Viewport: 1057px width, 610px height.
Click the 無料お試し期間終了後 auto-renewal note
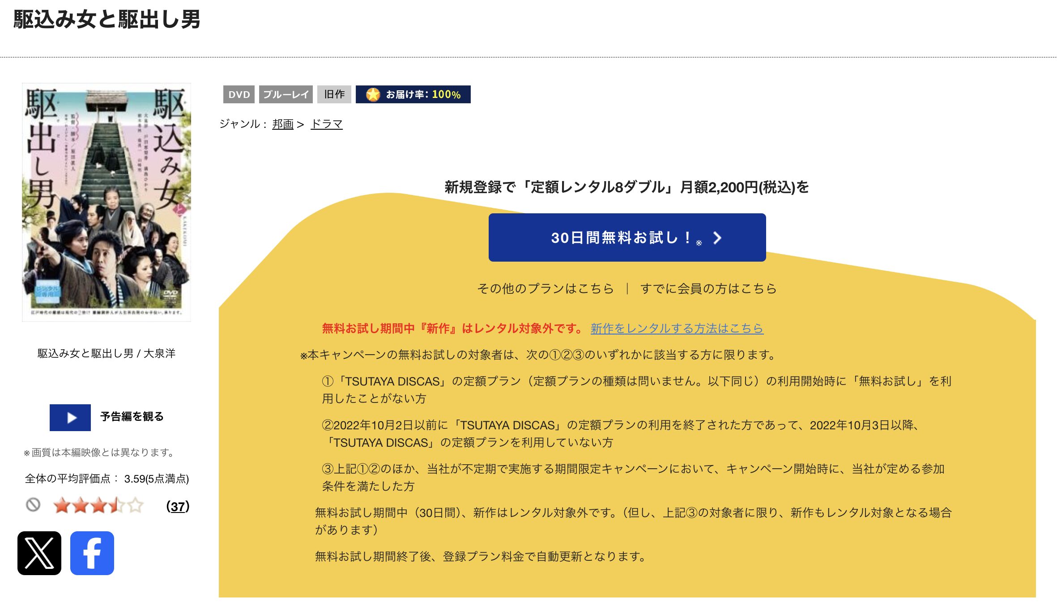[x=481, y=556]
